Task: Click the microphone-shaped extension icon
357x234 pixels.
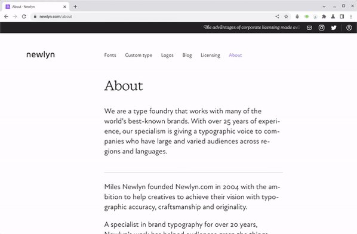Action: (297, 16)
